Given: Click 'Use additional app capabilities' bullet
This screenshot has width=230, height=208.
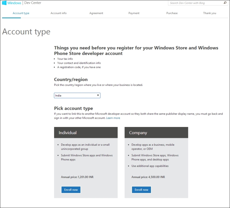Looking at the screenshot, I should tap(150, 166).
